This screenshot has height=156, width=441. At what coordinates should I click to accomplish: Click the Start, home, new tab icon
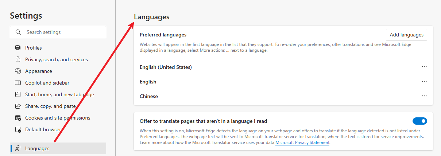point(18,94)
